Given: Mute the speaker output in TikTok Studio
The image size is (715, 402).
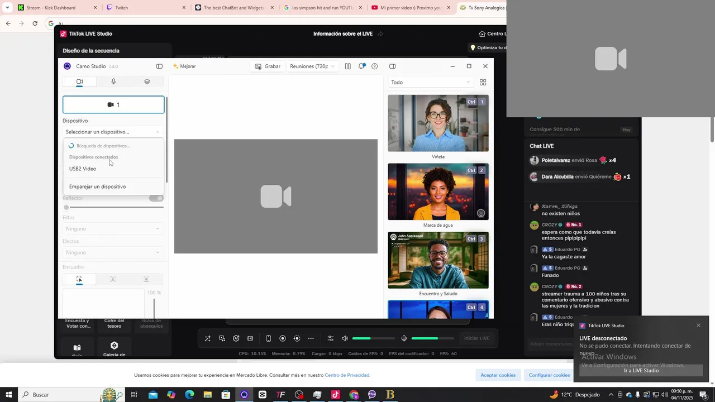Looking at the screenshot, I should pyautogui.click(x=345, y=338).
